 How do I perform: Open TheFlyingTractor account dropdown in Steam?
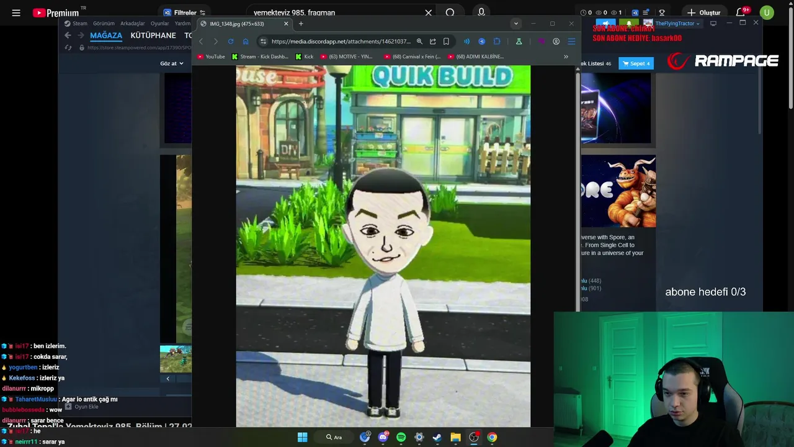pyautogui.click(x=677, y=24)
